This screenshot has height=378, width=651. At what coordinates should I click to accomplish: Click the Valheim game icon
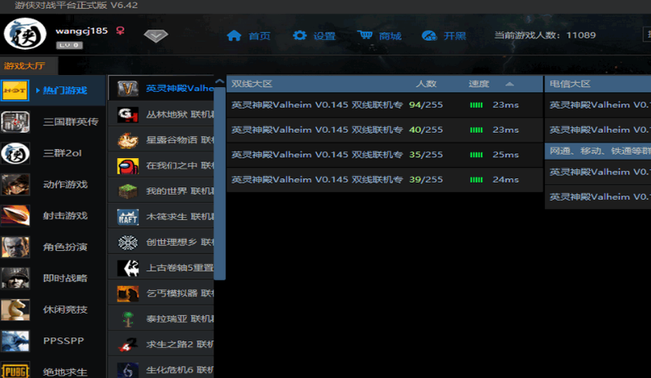coord(127,88)
